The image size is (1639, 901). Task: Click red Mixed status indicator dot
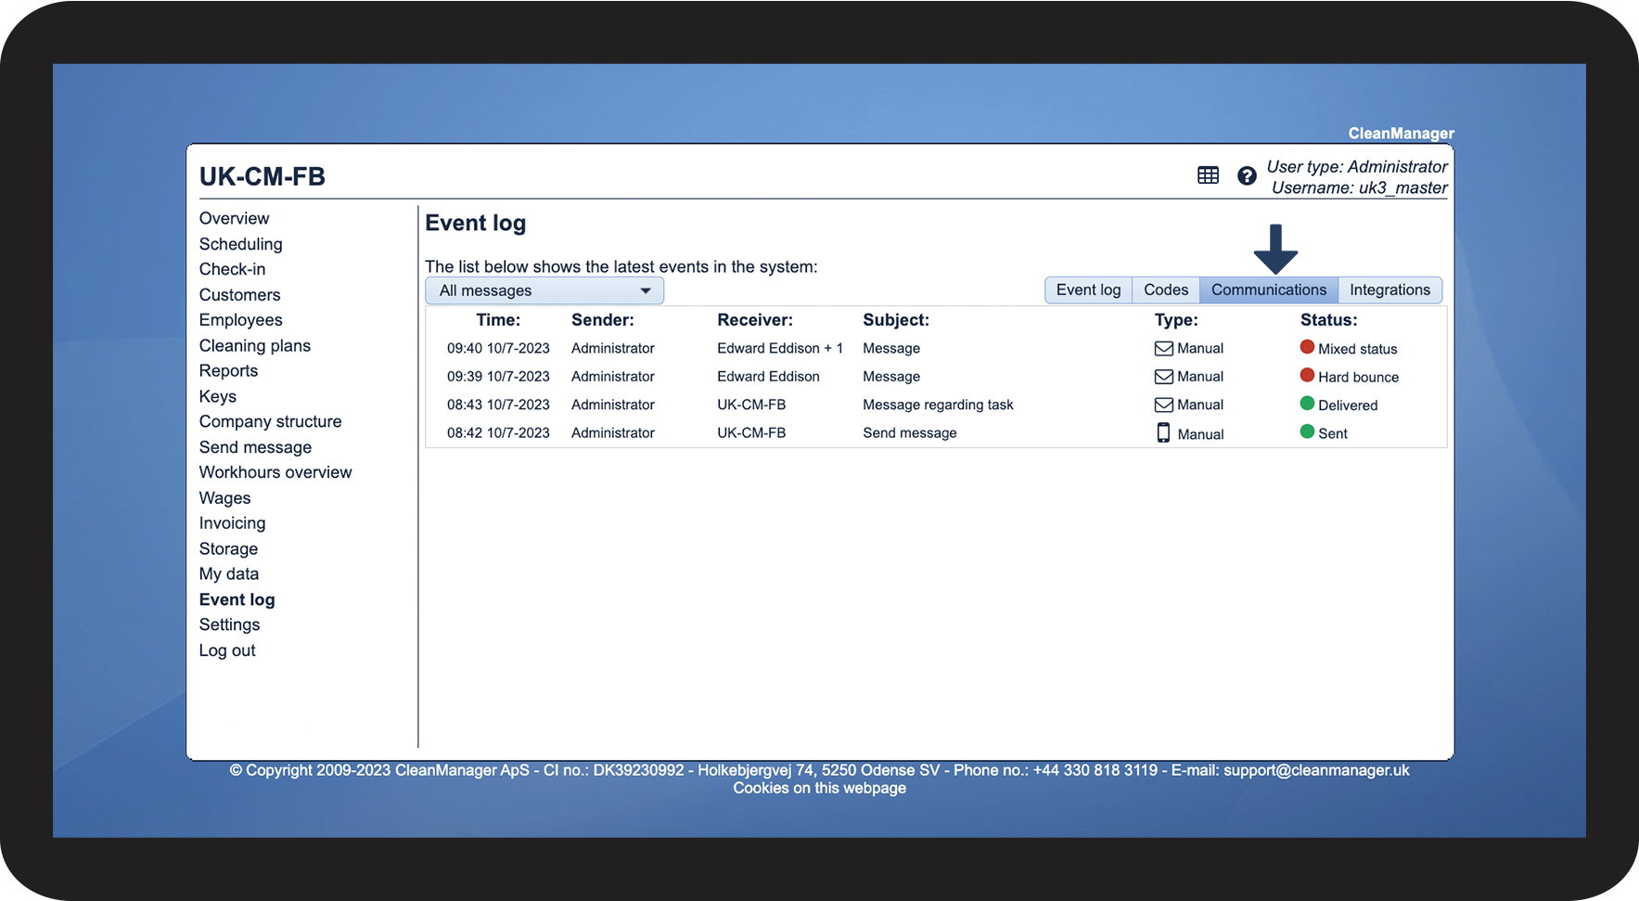pos(1307,347)
